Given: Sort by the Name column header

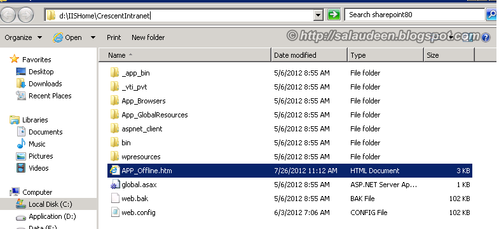Looking at the screenshot, I should pyautogui.click(x=184, y=55).
